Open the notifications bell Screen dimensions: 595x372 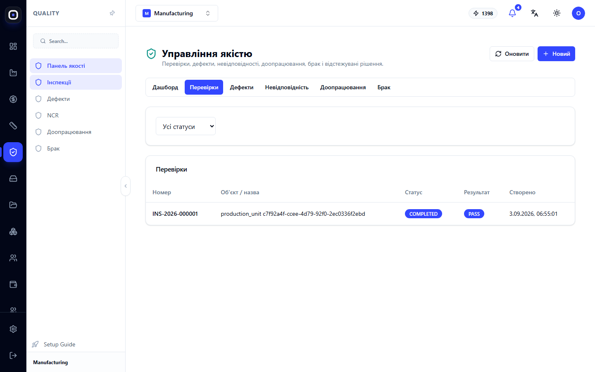click(512, 13)
